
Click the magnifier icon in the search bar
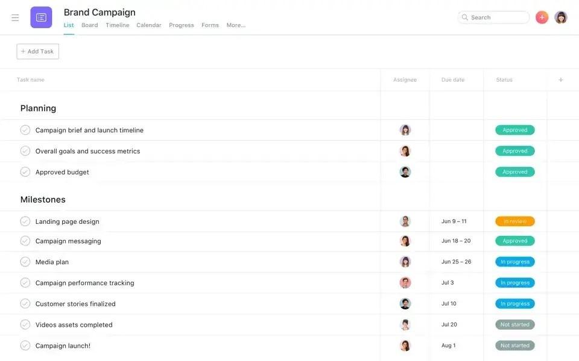coord(464,16)
